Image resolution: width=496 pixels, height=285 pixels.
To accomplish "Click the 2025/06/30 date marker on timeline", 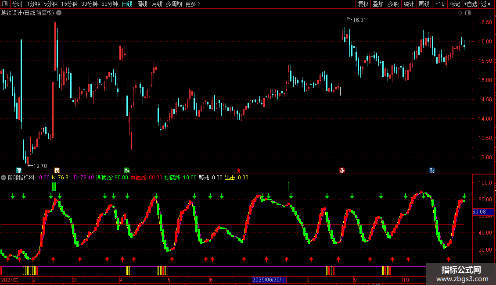I will point(269,280).
